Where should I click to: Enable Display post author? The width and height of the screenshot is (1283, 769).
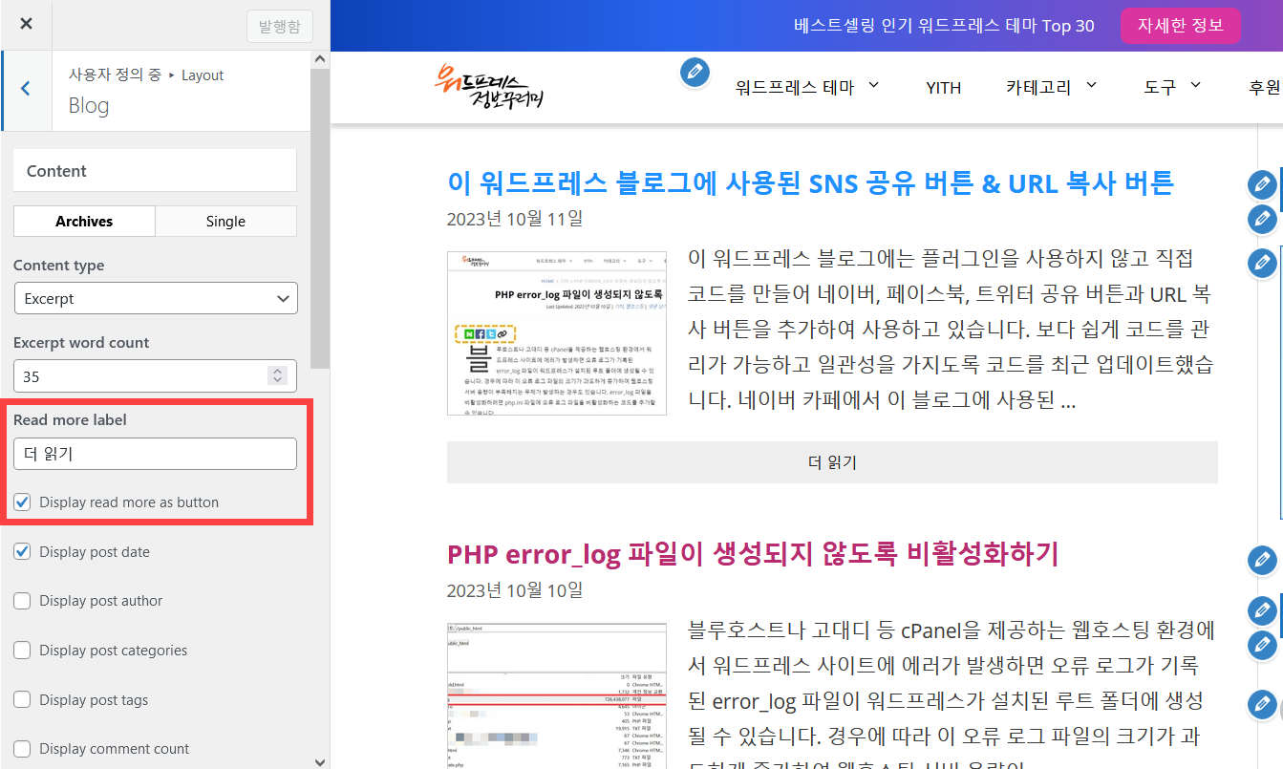(x=24, y=601)
